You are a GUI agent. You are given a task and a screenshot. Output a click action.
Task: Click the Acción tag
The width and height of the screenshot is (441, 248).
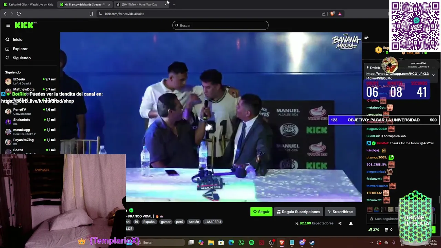(x=194, y=222)
